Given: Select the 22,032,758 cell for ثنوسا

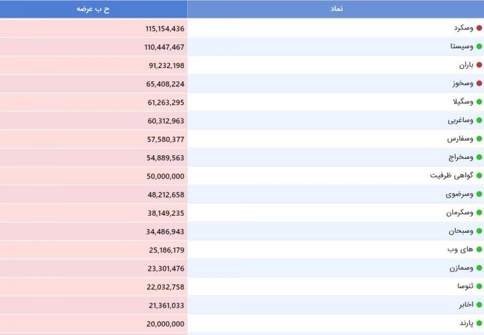Looking at the screenshot, I should pos(93,287).
